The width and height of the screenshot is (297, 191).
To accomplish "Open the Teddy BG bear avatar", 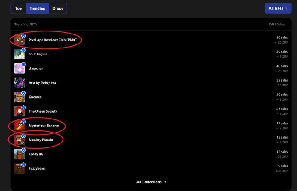I will click(x=20, y=154).
